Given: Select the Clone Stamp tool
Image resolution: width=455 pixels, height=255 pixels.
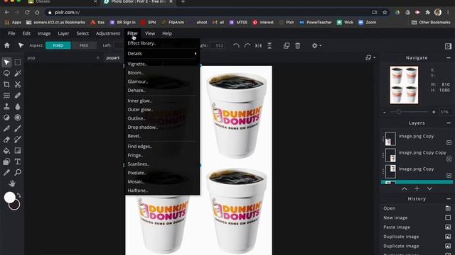Looking at the screenshot, I should click(x=6, y=106).
